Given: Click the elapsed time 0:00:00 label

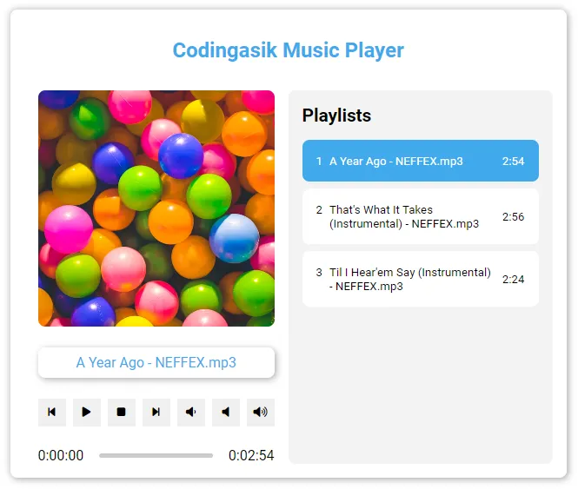Looking at the screenshot, I should tap(61, 455).
